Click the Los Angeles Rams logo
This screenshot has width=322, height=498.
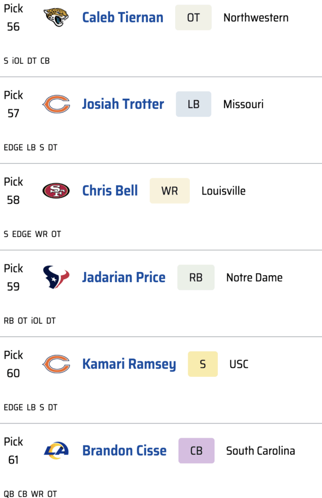56,450
